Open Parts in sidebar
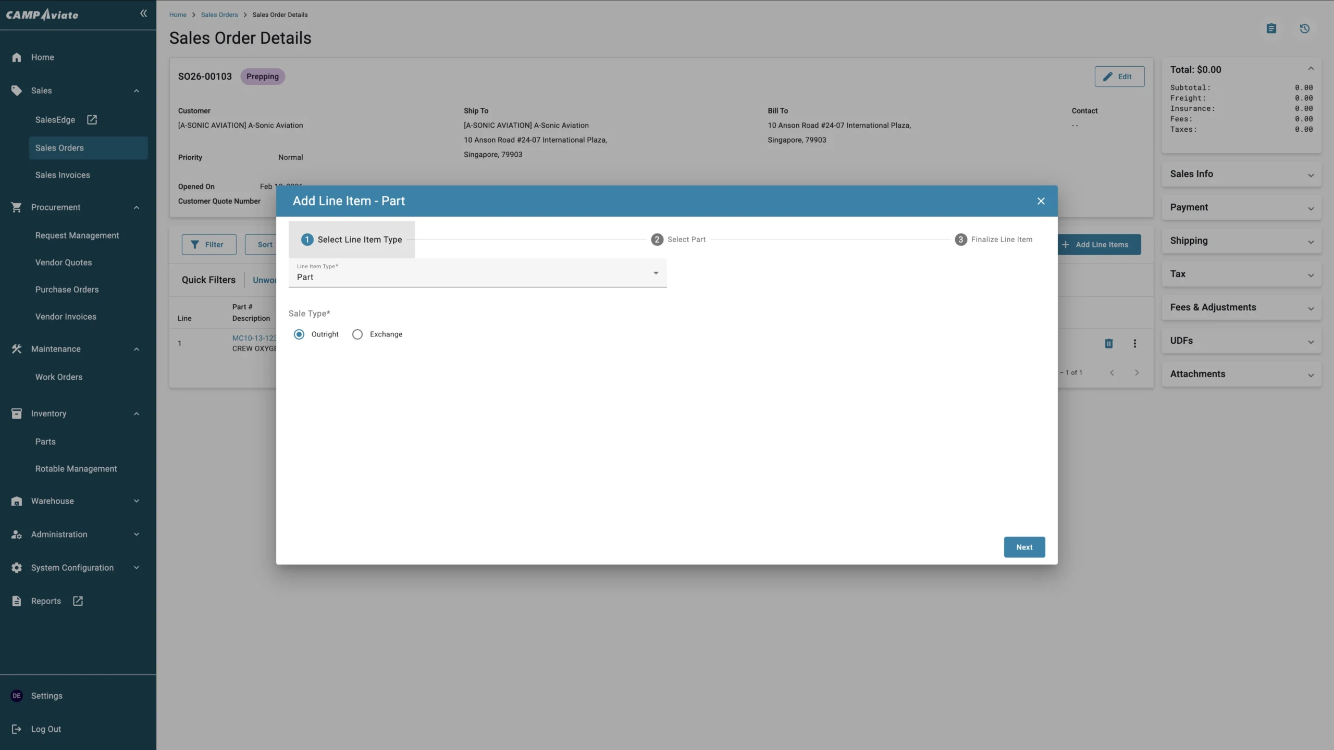The image size is (1334, 750). [45, 442]
